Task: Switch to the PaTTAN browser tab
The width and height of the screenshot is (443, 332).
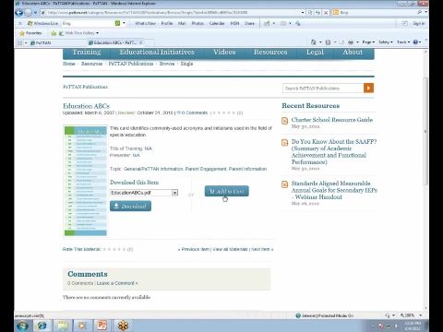Action: (57, 42)
